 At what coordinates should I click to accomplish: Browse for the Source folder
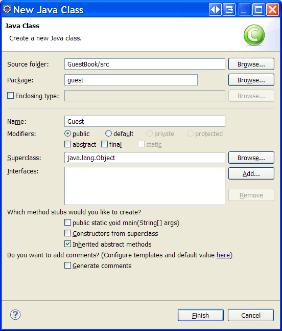(251, 64)
